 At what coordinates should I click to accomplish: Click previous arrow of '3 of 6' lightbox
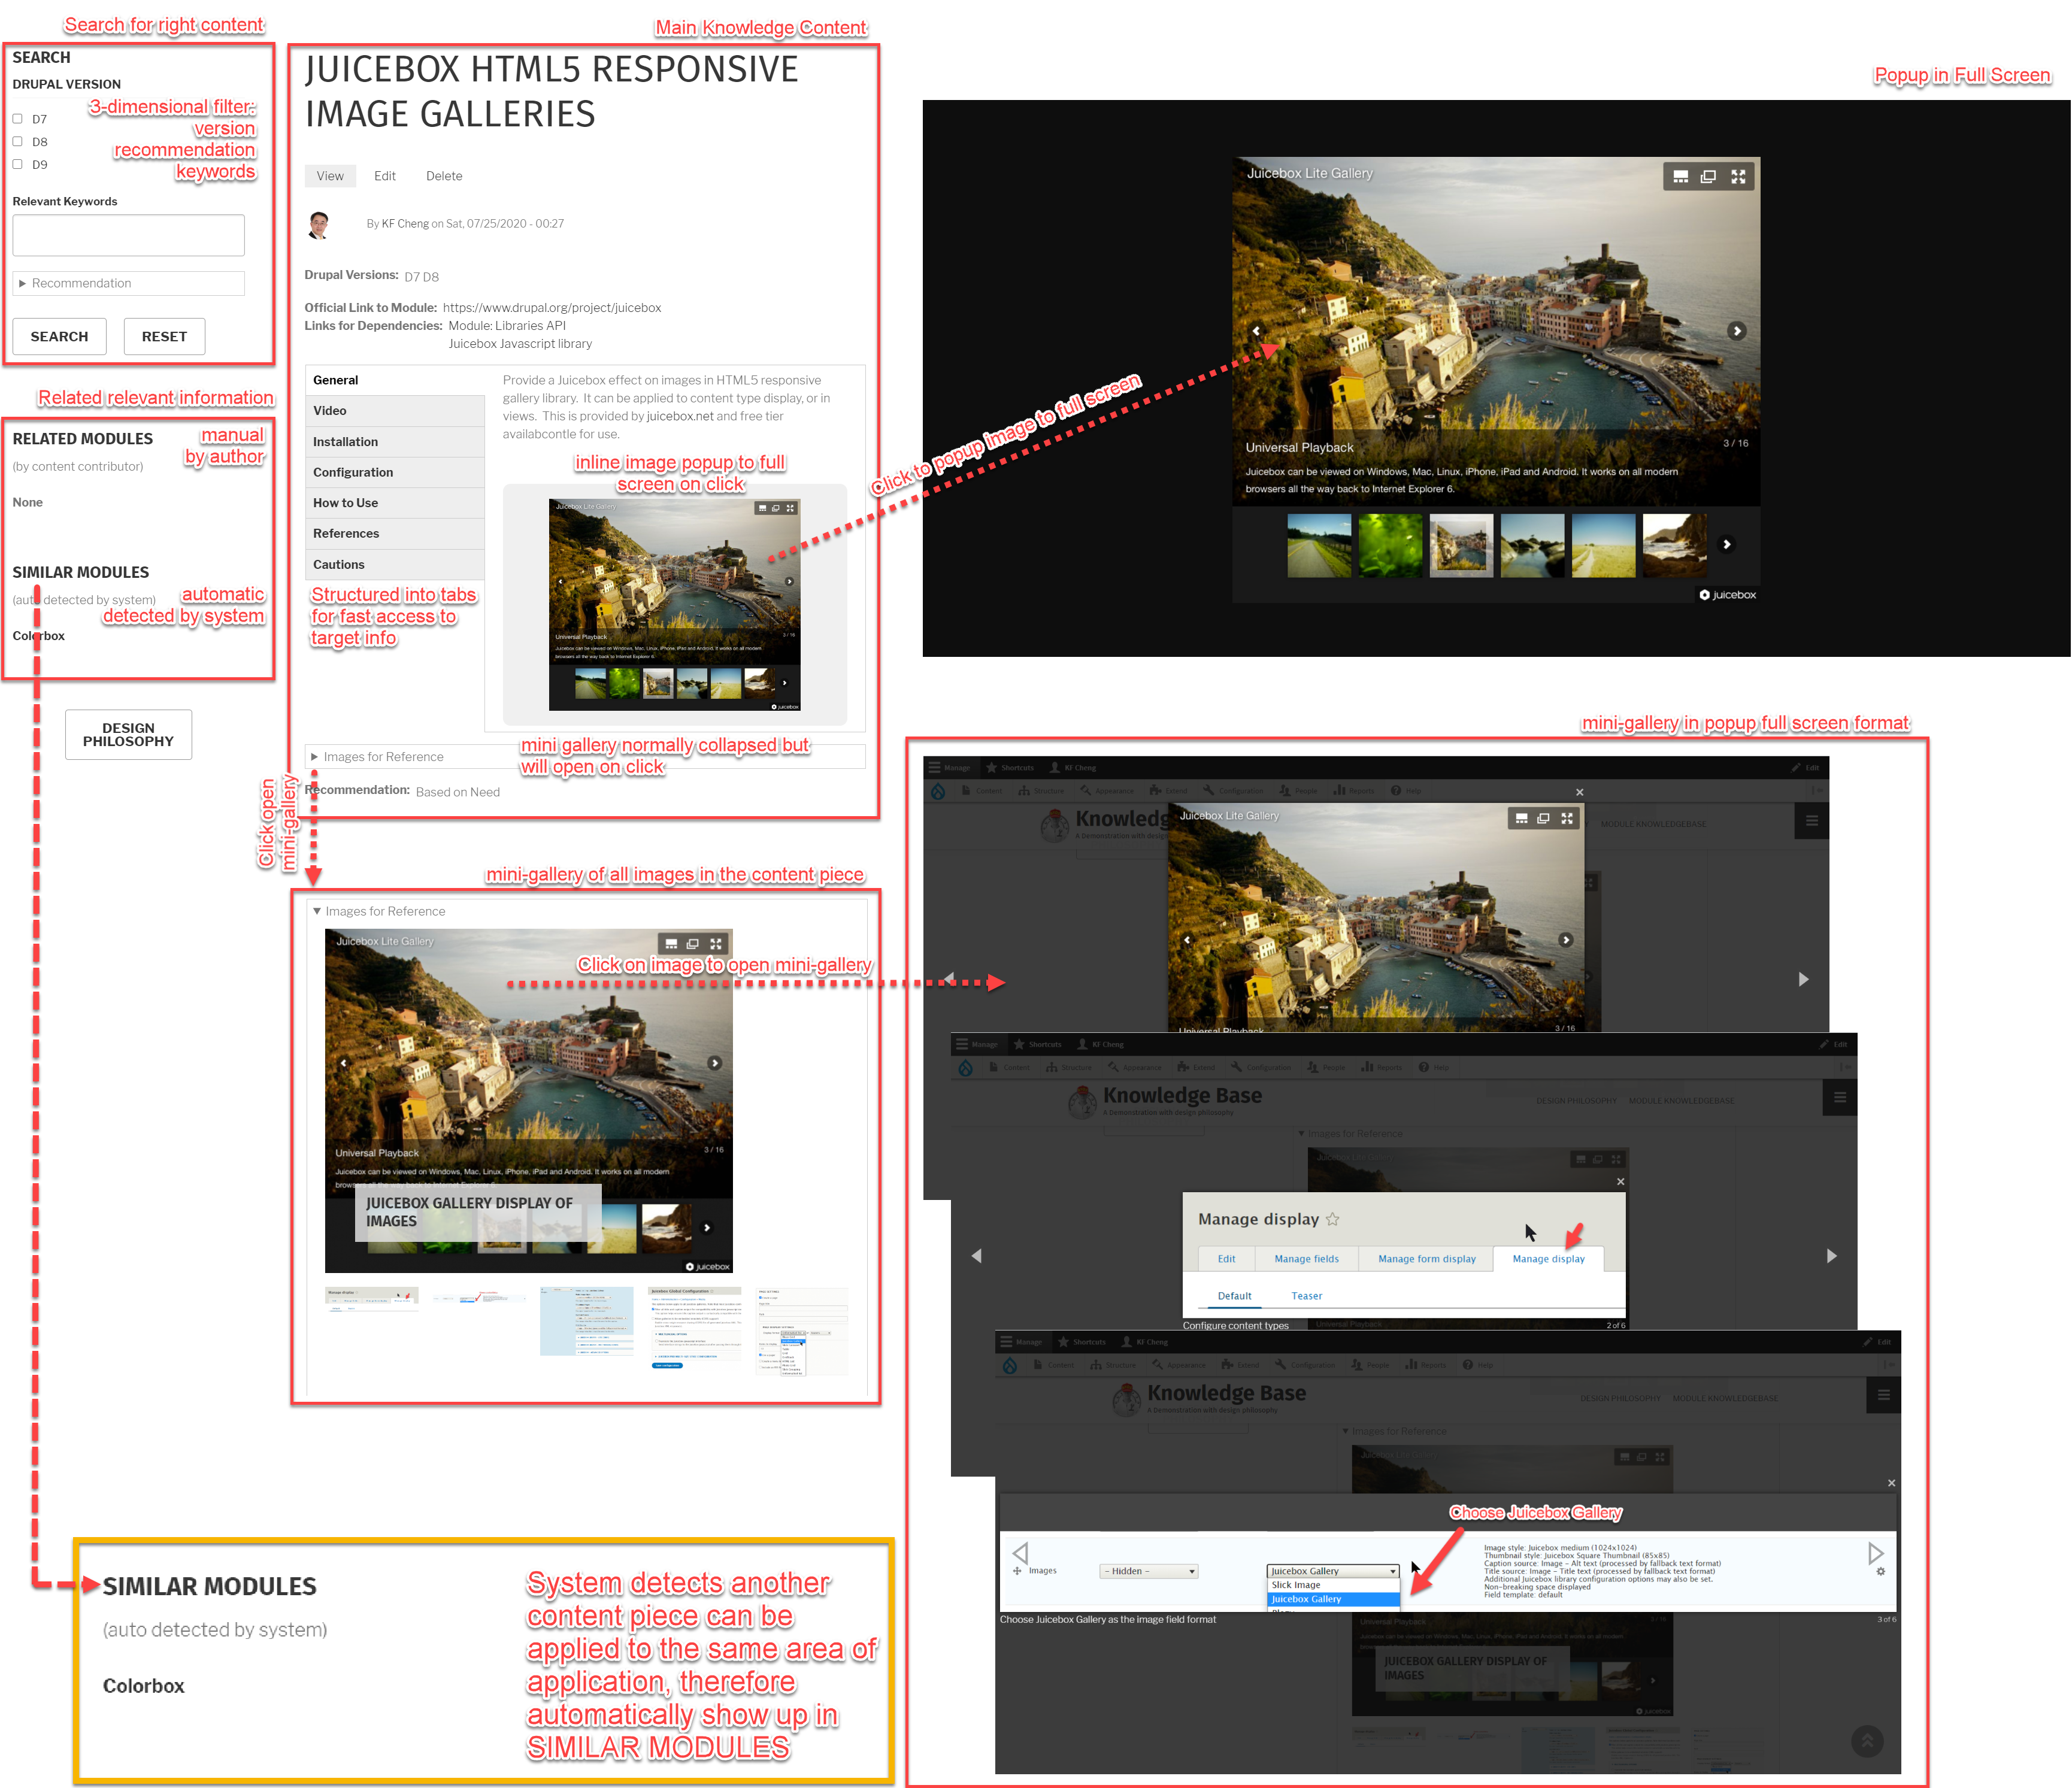pyautogui.click(x=1020, y=1553)
